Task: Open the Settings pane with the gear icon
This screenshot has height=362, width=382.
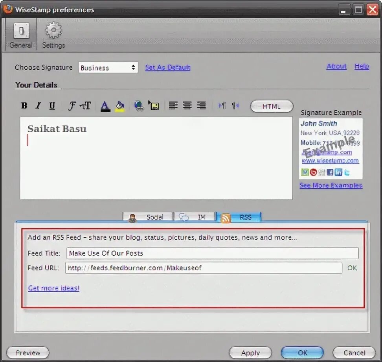Action: point(53,35)
